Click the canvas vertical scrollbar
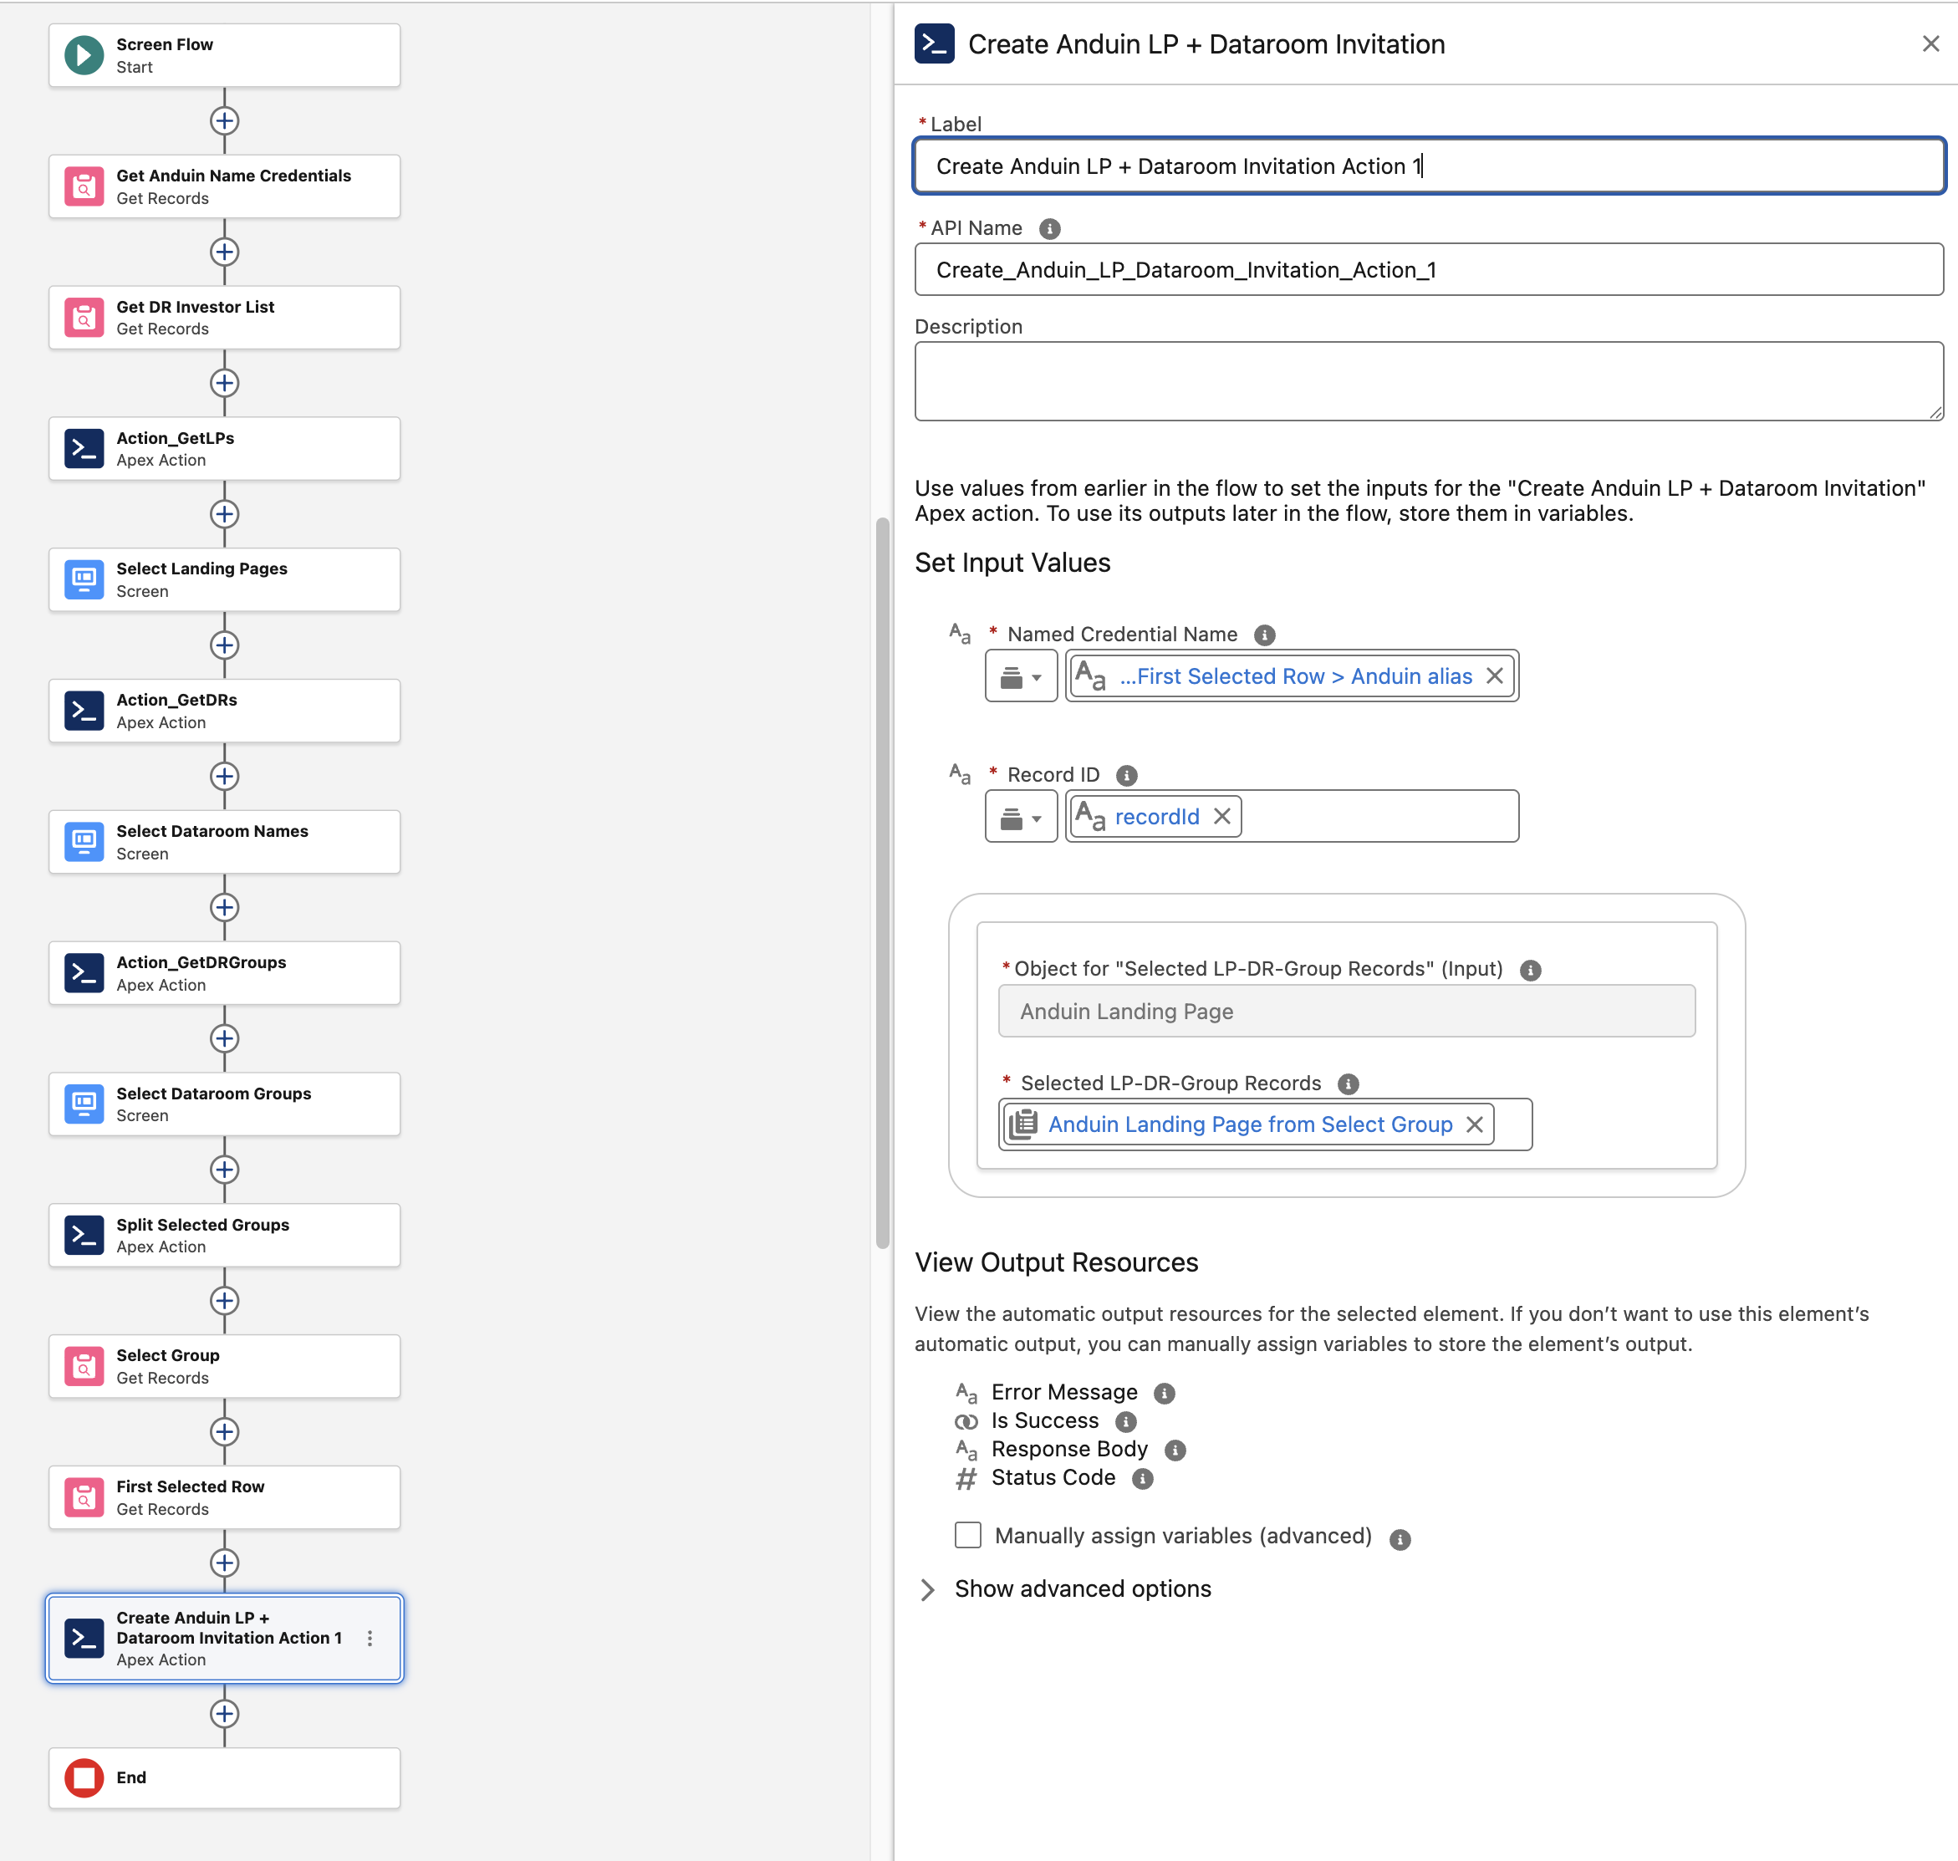 point(882,883)
